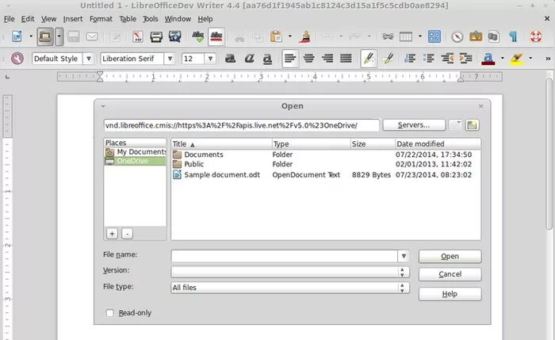
Task: Click Bullets list icon
Action: click(x=428, y=58)
